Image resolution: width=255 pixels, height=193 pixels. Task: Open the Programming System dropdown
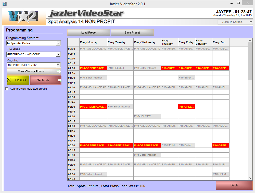pos(58,43)
